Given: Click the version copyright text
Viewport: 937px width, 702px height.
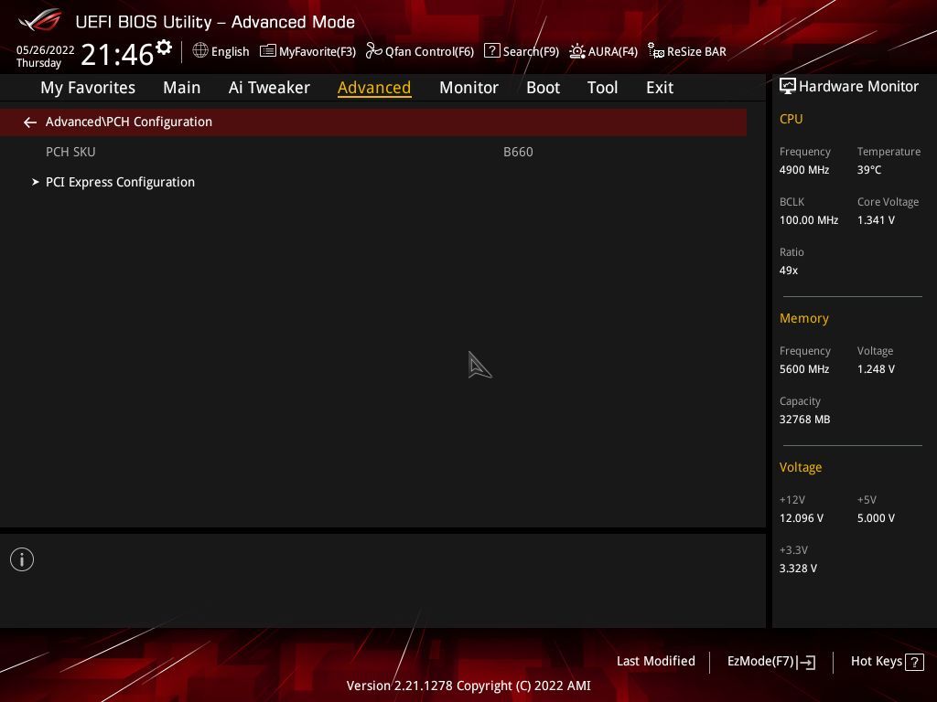Looking at the screenshot, I should tap(468, 686).
